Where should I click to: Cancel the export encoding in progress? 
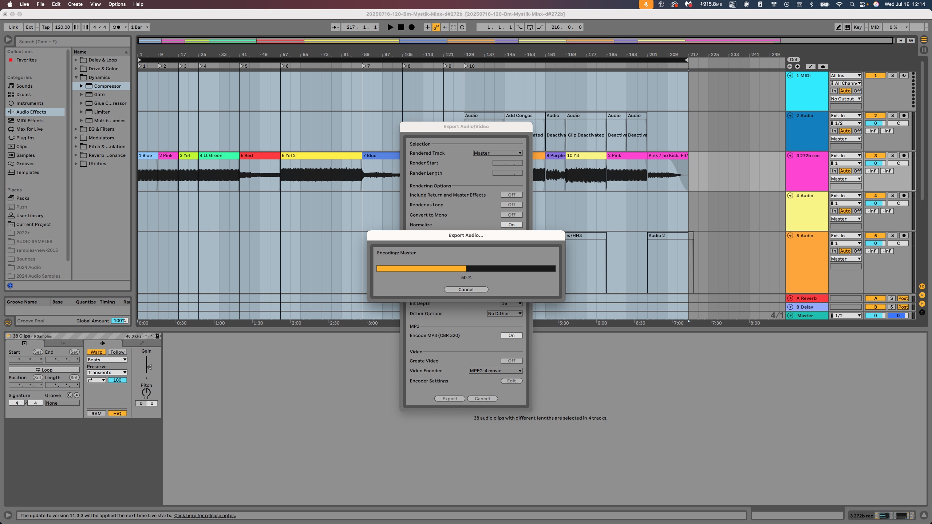[466, 289]
